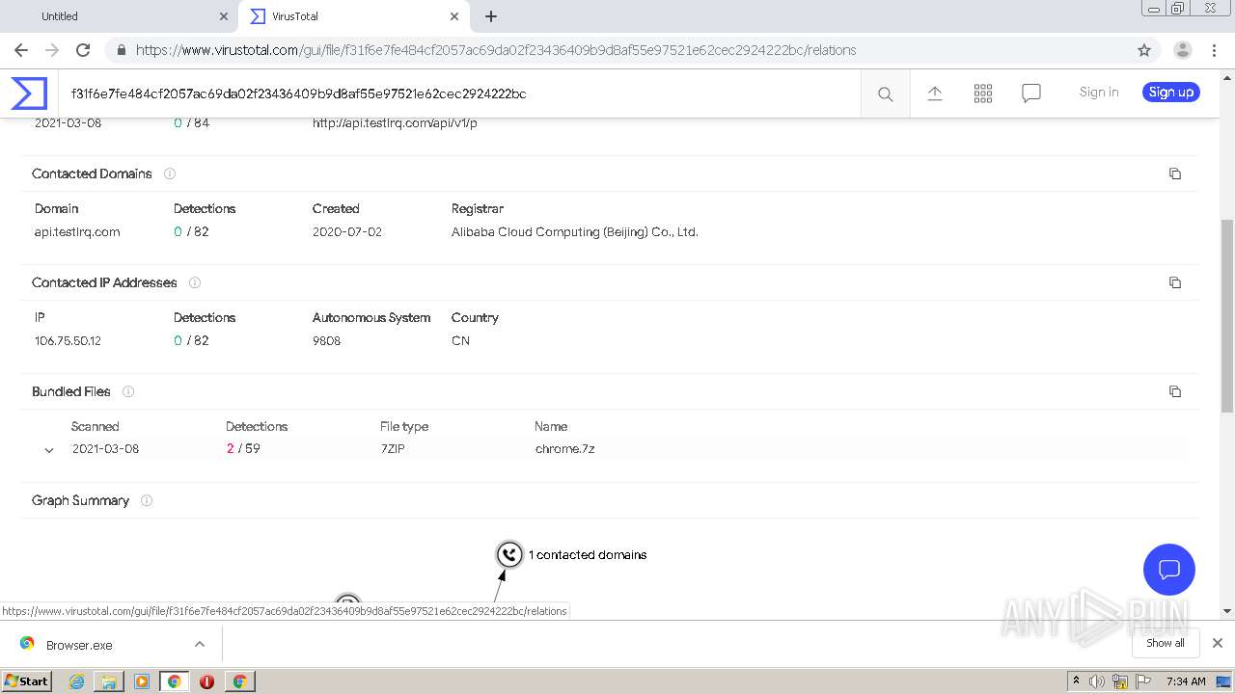Copy the Contacted IP Addresses list
The width and height of the screenshot is (1235, 694).
coord(1174,282)
